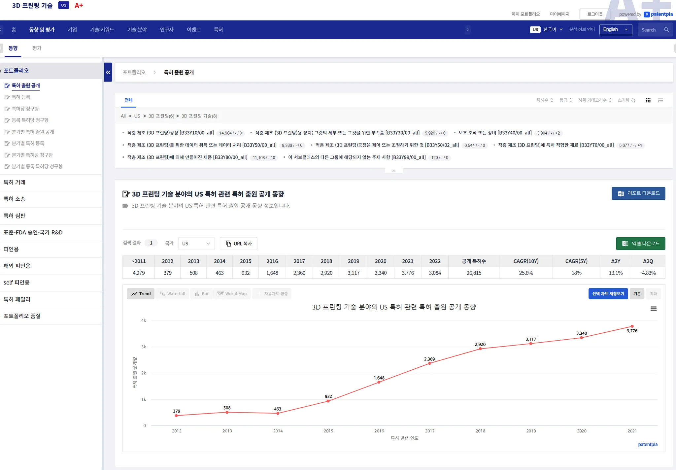The width and height of the screenshot is (676, 470).
Task: Open the US country dropdown
Action: click(196, 244)
